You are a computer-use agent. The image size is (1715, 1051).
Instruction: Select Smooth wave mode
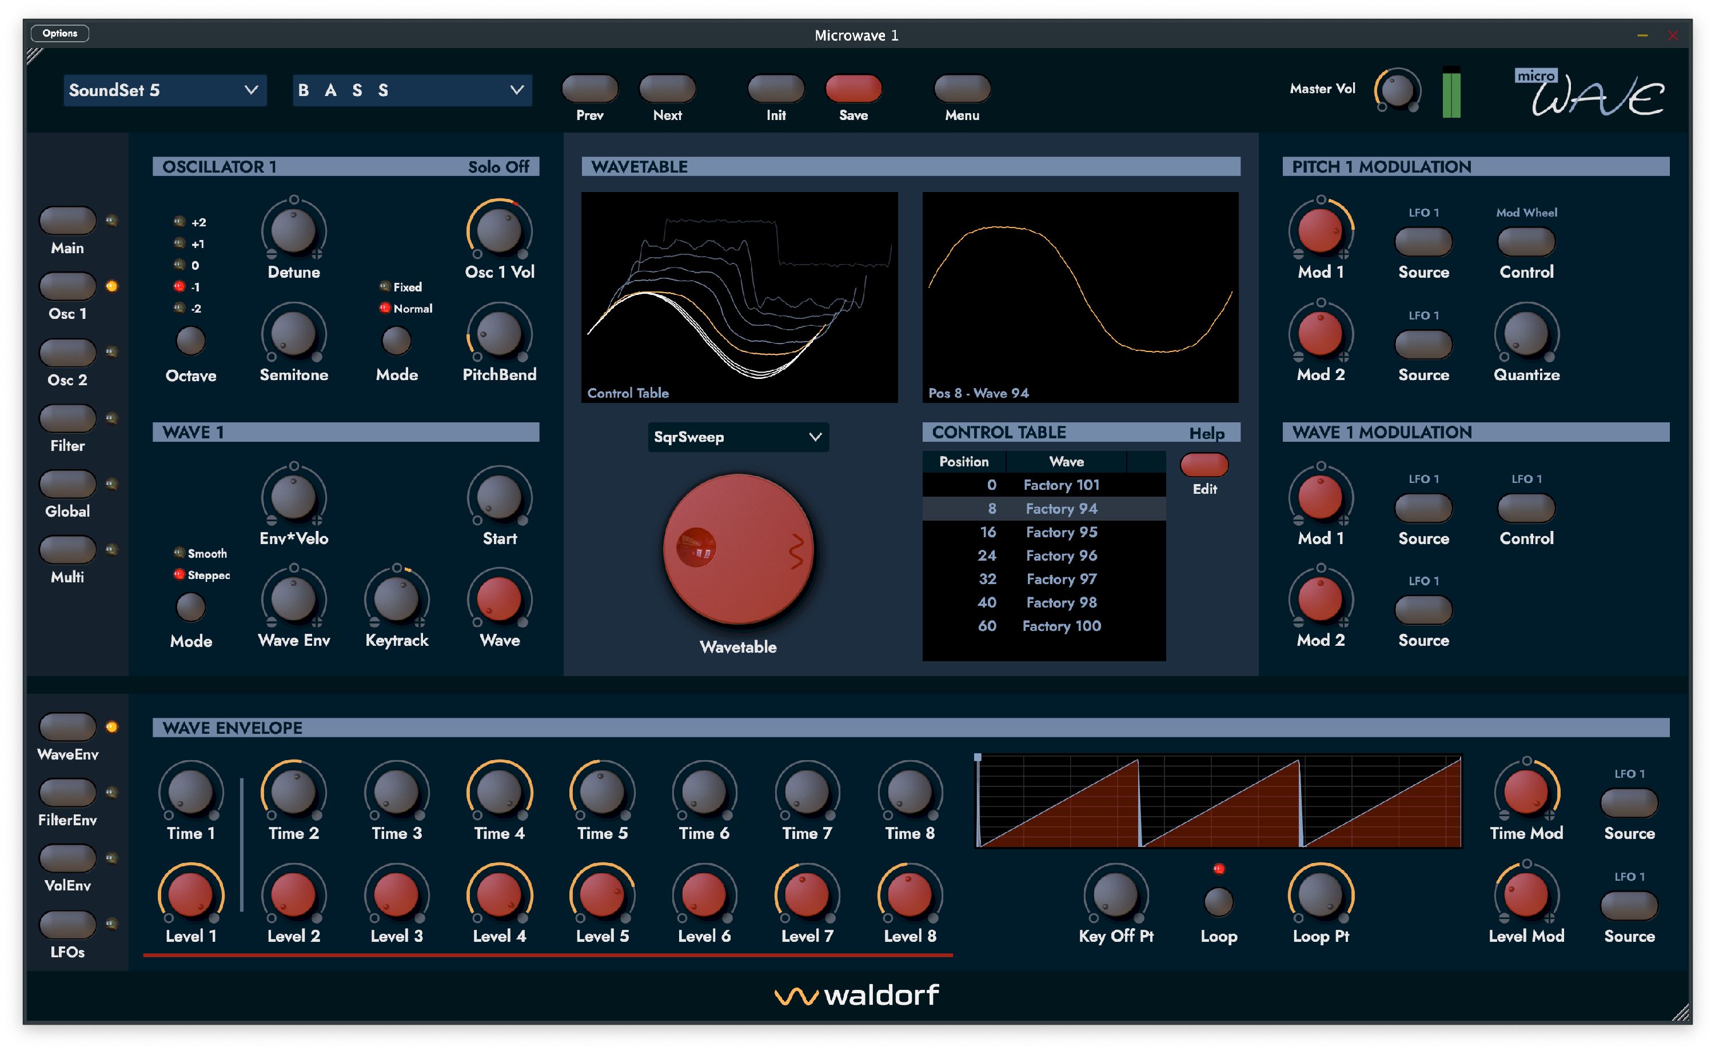[x=180, y=553]
